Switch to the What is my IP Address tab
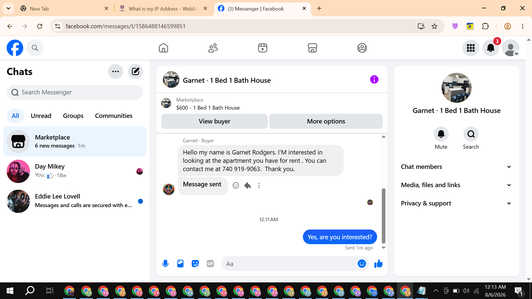The image size is (532, 299). [163, 9]
